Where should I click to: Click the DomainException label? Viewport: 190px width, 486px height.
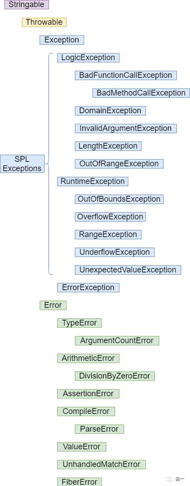pos(110,110)
